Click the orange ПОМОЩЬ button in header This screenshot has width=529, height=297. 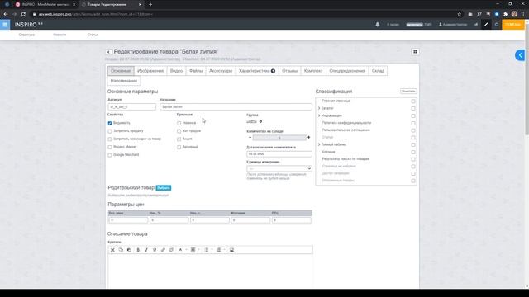513,25
